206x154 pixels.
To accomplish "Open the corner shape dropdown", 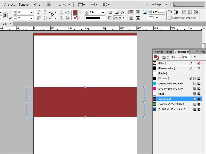I will 157,18.
